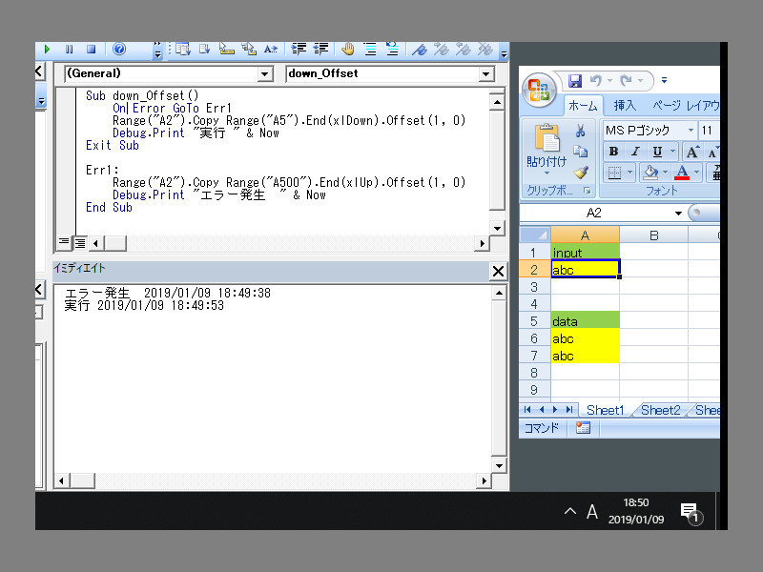
Task: Pause execution with the Break icon
Action: coord(69,50)
